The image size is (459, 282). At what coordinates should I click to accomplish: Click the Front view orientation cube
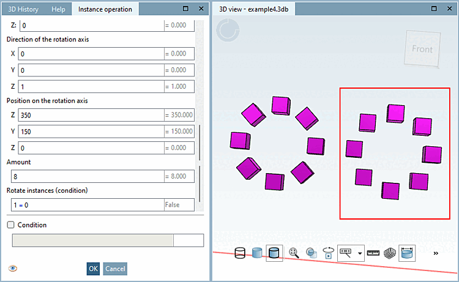pyautogui.click(x=422, y=49)
